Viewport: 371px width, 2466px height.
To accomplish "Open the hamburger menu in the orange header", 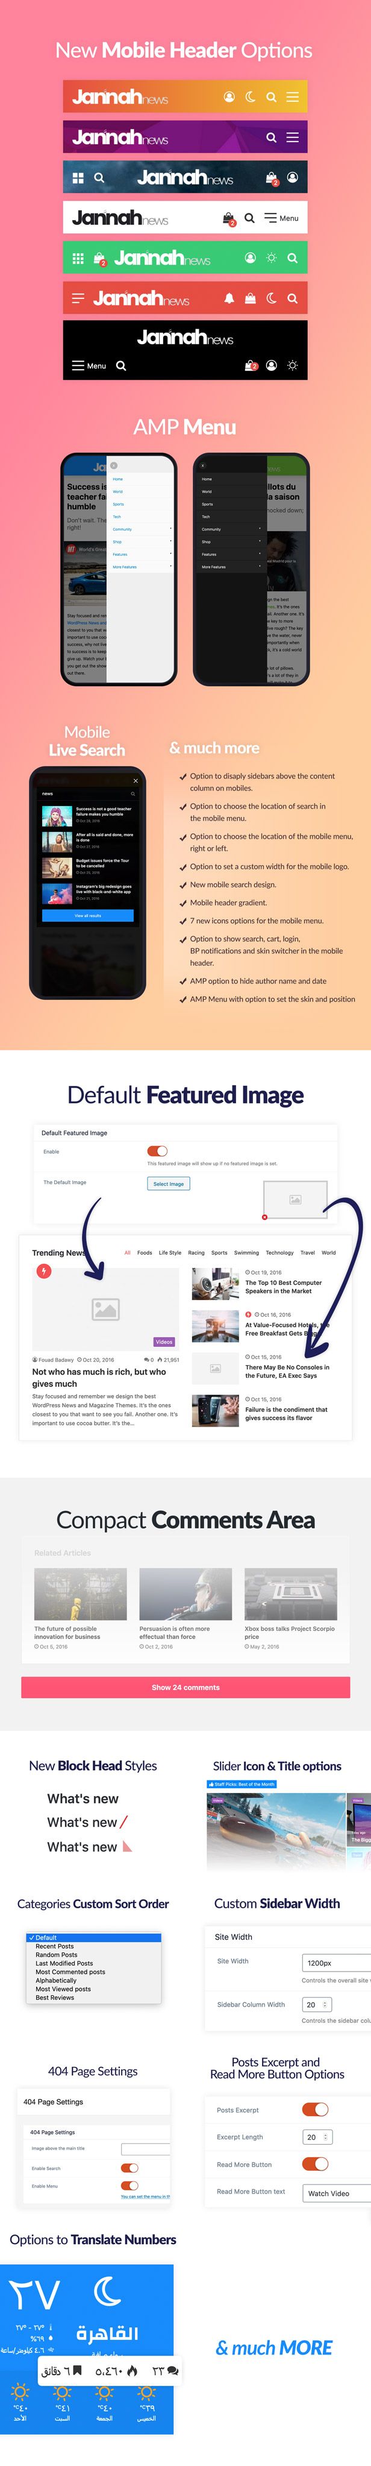I will point(293,96).
